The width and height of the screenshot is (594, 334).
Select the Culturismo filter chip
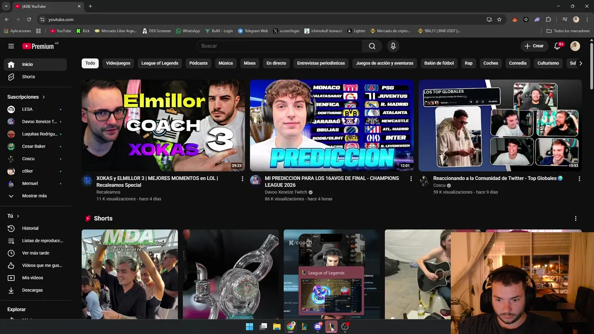coord(548,63)
